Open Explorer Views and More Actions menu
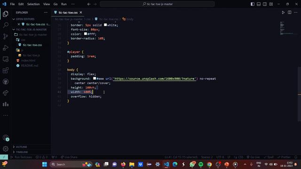301x169 pixels. tap(46, 13)
